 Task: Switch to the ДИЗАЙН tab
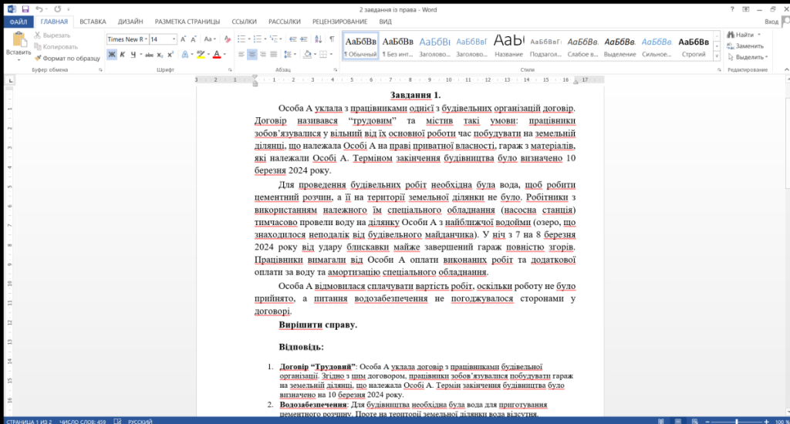pyautogui.click(x=130, y=22)
